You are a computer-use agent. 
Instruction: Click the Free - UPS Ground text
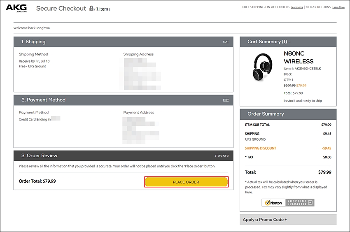(x=33, y=66)
